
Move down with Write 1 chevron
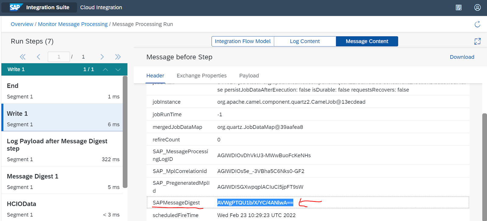click(118, 70)
